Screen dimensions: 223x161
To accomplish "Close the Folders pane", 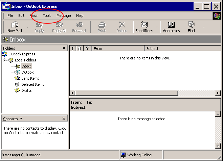I will pyautogui.click(x=64, y=48).
